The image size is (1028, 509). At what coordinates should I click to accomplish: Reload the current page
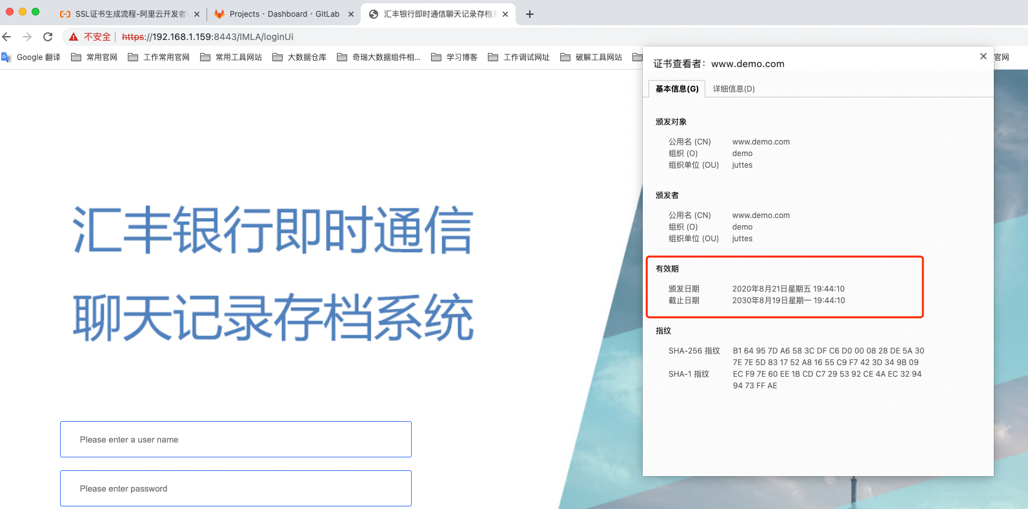pyautogui.click(x=48, y=37)
